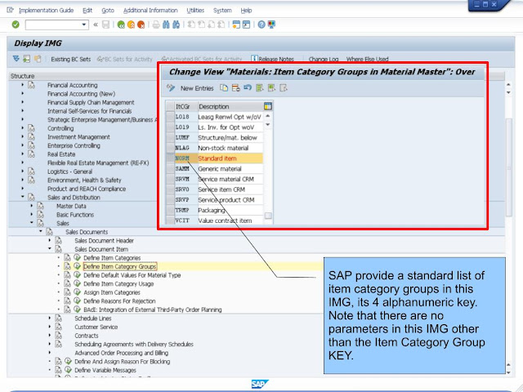Click the Print icon in toolbar
The image size is (523, 392).
coord(156,24)
